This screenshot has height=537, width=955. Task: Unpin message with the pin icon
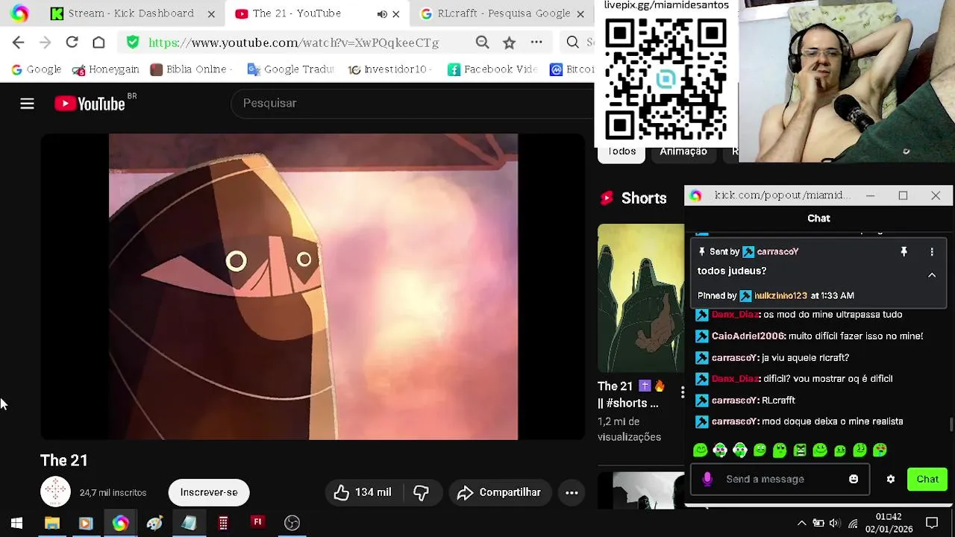(x=904, y=252)
